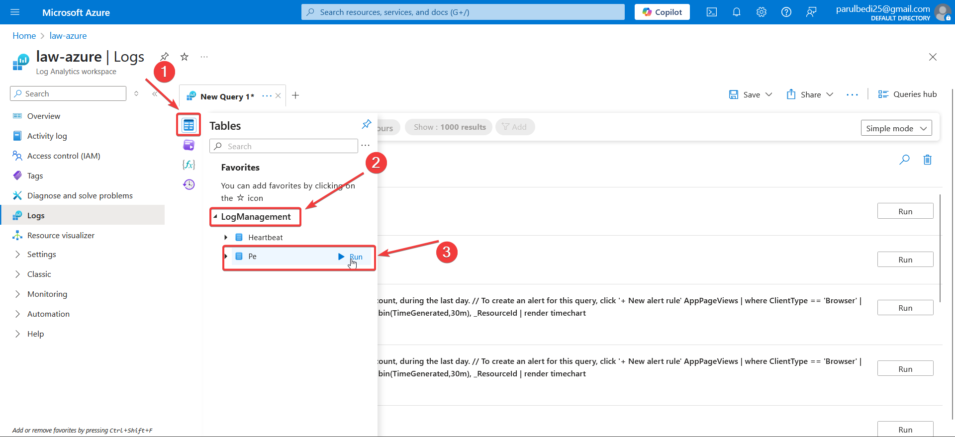Click Show 1000 results pill
Image resolution: width=955 pixels, height=437 pixels.
pyautogui.click(x=449, y=127)
